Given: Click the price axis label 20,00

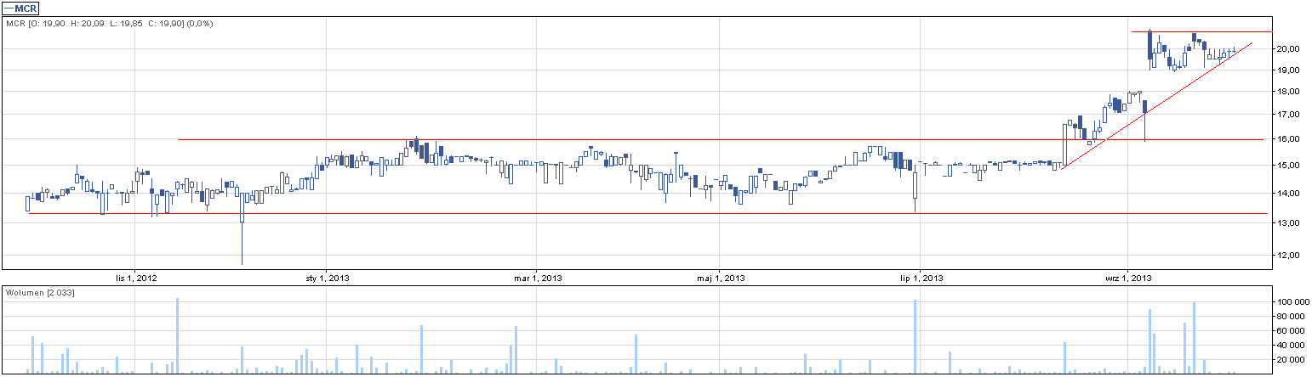Looking at the screenshot, I should pos(1289,48).
